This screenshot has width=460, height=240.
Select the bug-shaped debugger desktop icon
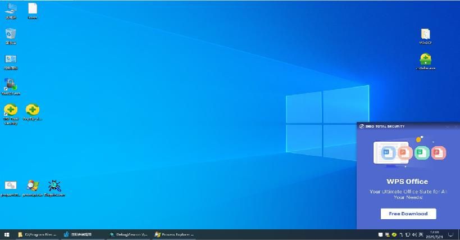coord(54,186)
